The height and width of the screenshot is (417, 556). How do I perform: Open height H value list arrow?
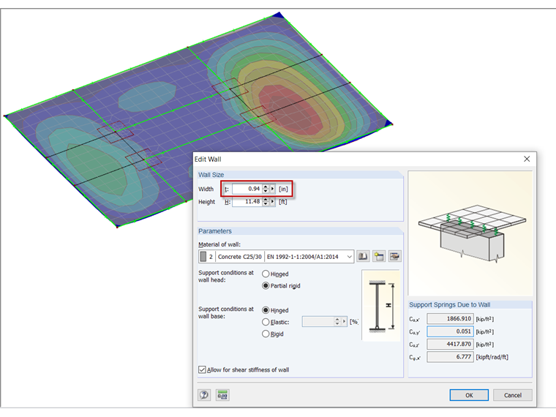point(272,202)
